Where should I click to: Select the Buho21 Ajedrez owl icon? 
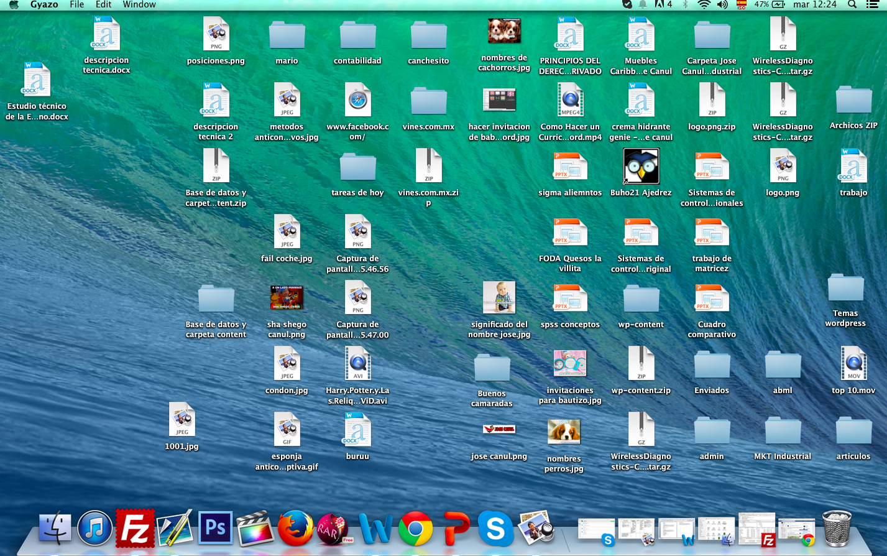click(641, 173)
